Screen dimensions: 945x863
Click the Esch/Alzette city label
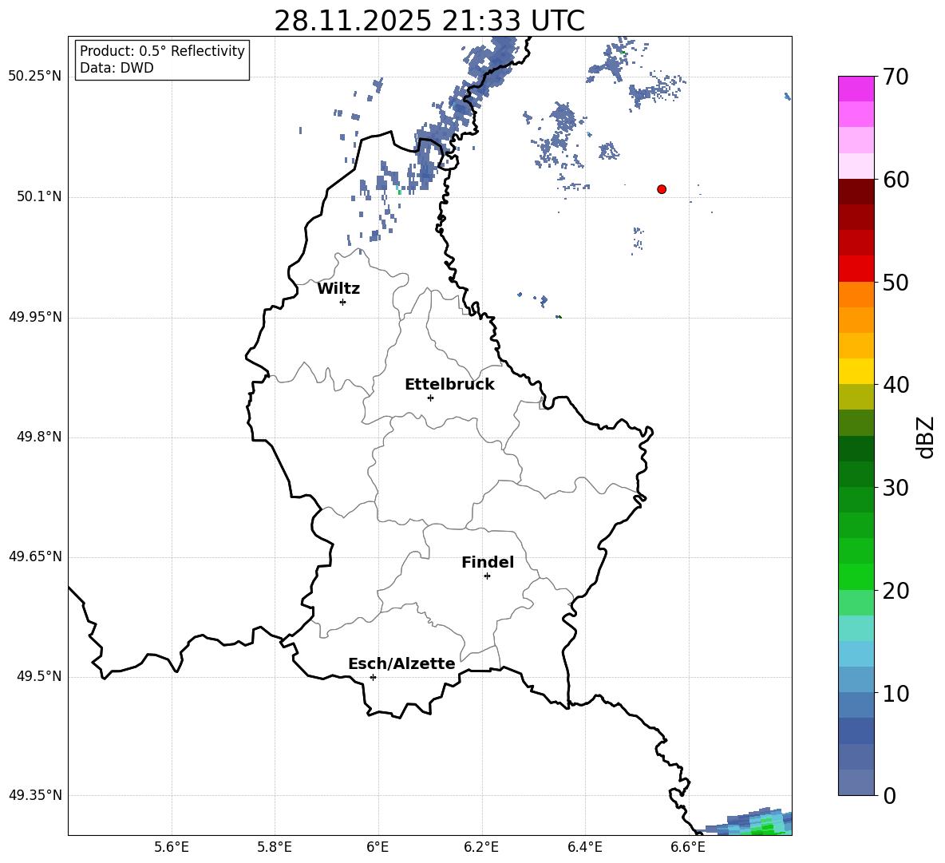click(401, 663)
